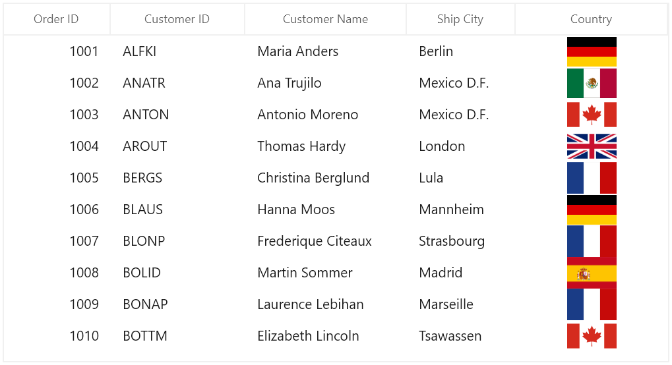Select the Spain flag for Martin Sommer
This screenshot has width=672, height=365.
pyautogui.click(x=592, y=273)
